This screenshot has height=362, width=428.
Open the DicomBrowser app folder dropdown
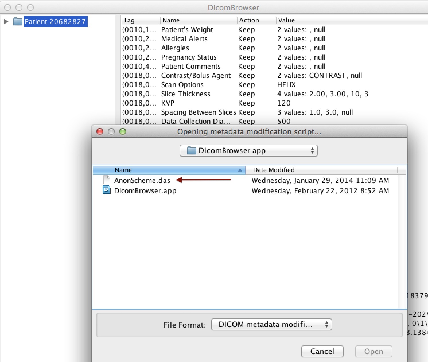point(248,151)
